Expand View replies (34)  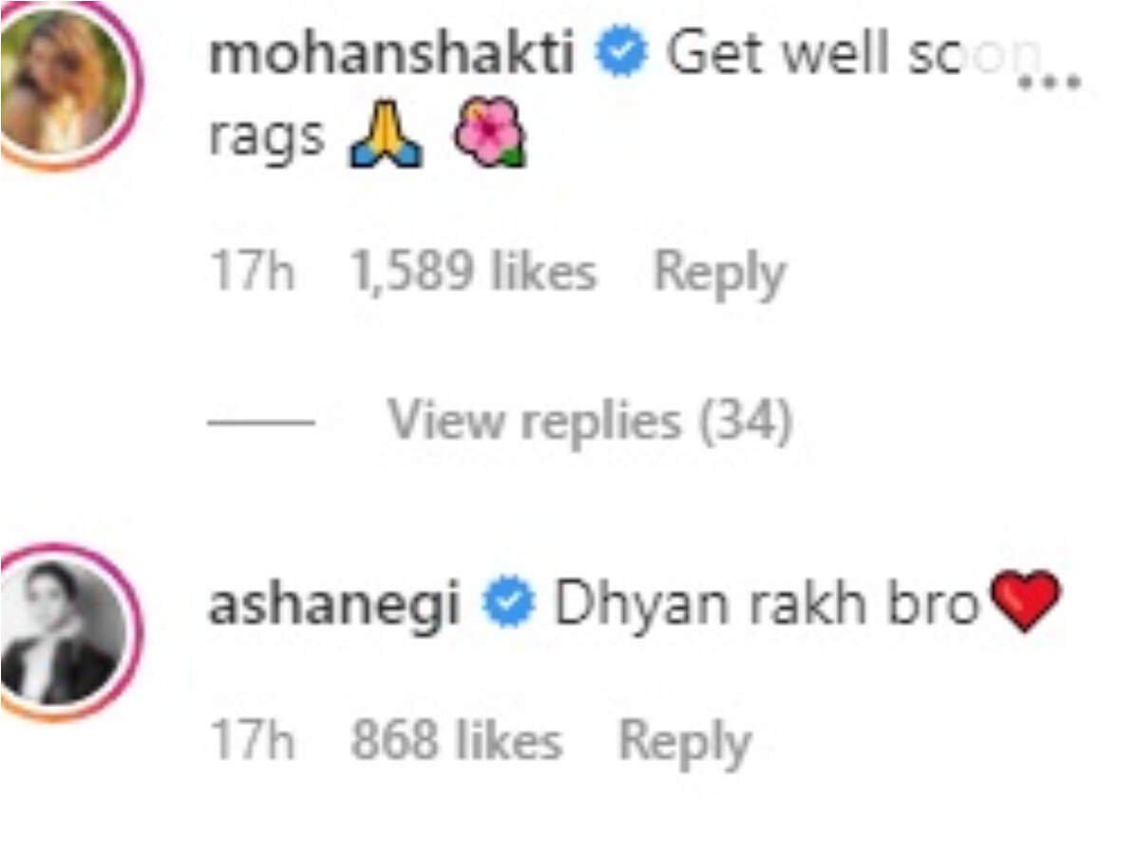(589, 420)
